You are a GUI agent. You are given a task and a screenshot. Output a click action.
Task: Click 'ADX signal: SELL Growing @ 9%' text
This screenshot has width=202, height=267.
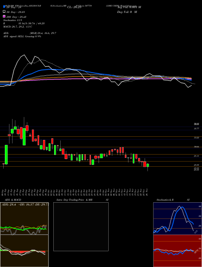click(x=22, y=36)
